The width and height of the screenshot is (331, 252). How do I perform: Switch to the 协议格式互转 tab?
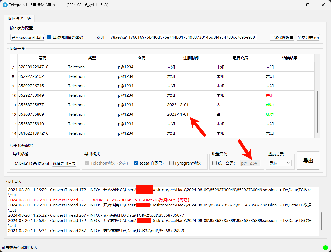[x=19, y=19]
